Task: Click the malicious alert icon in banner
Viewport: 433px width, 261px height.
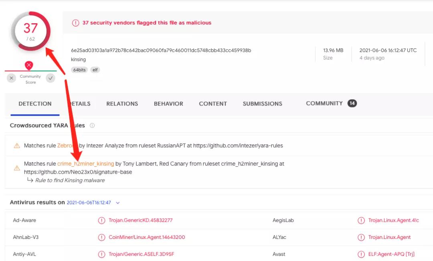Action: tap(75, 23)
